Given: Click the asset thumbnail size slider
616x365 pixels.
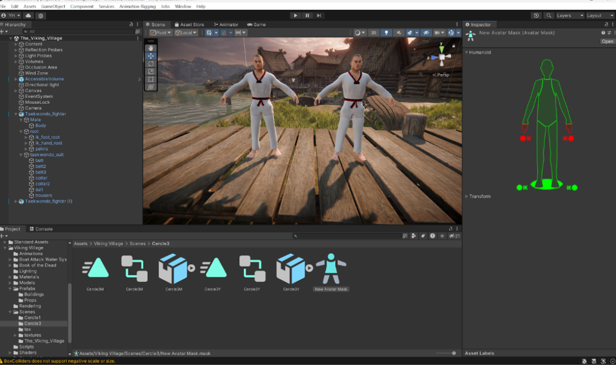Looking at the screenshot, I should click(x=453, y=353).
